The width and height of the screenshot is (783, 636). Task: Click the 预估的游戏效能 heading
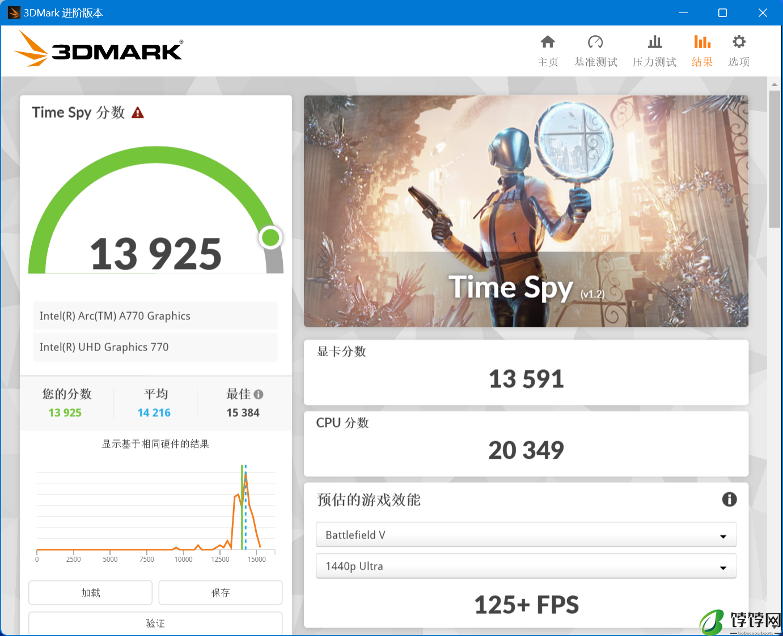tap(369, 500)
